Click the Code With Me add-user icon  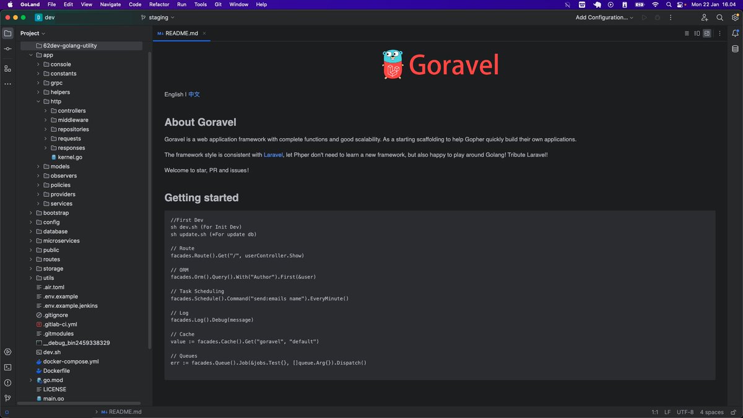[x=705, y=17]
